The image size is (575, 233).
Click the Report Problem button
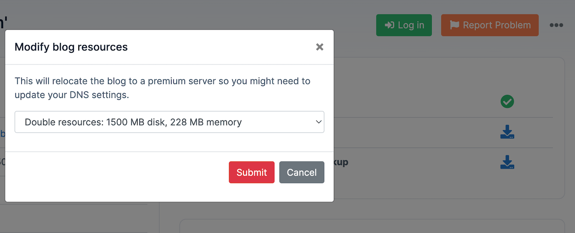(x=490, y=25)
